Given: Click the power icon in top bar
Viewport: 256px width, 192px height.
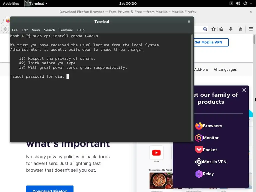Looking at the screenshot, I should coord(245,3).
